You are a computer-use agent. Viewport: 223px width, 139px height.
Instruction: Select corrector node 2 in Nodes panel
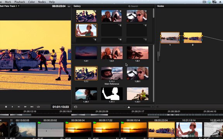pos(192,37)
